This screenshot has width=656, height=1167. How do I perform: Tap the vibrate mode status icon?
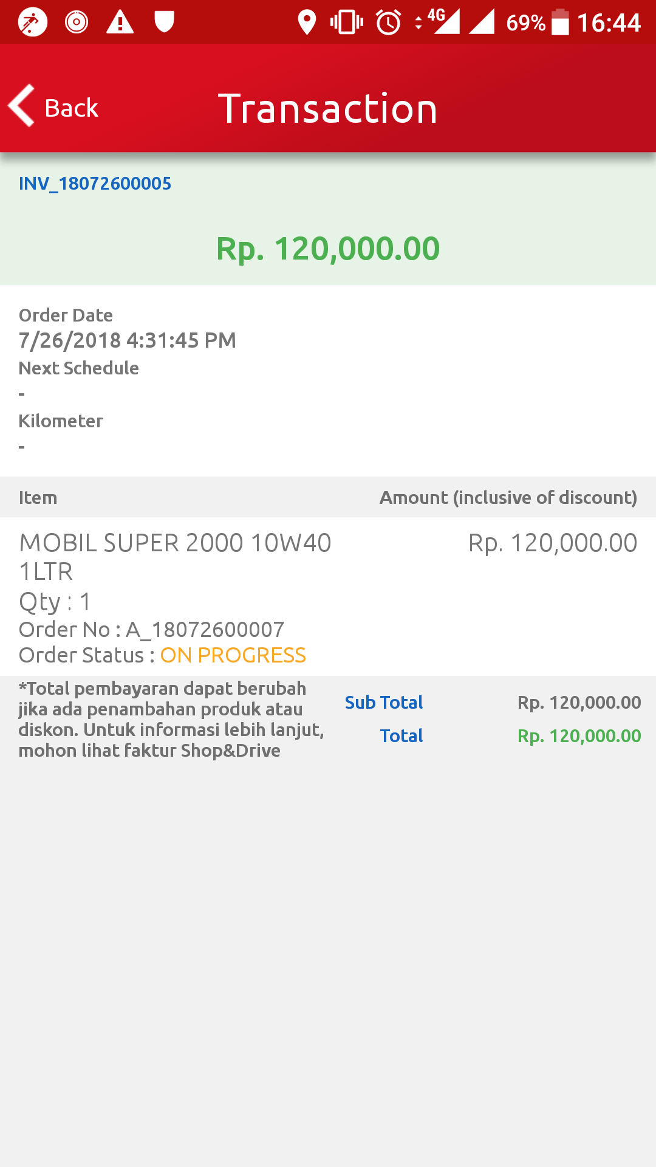click(347, 22)
